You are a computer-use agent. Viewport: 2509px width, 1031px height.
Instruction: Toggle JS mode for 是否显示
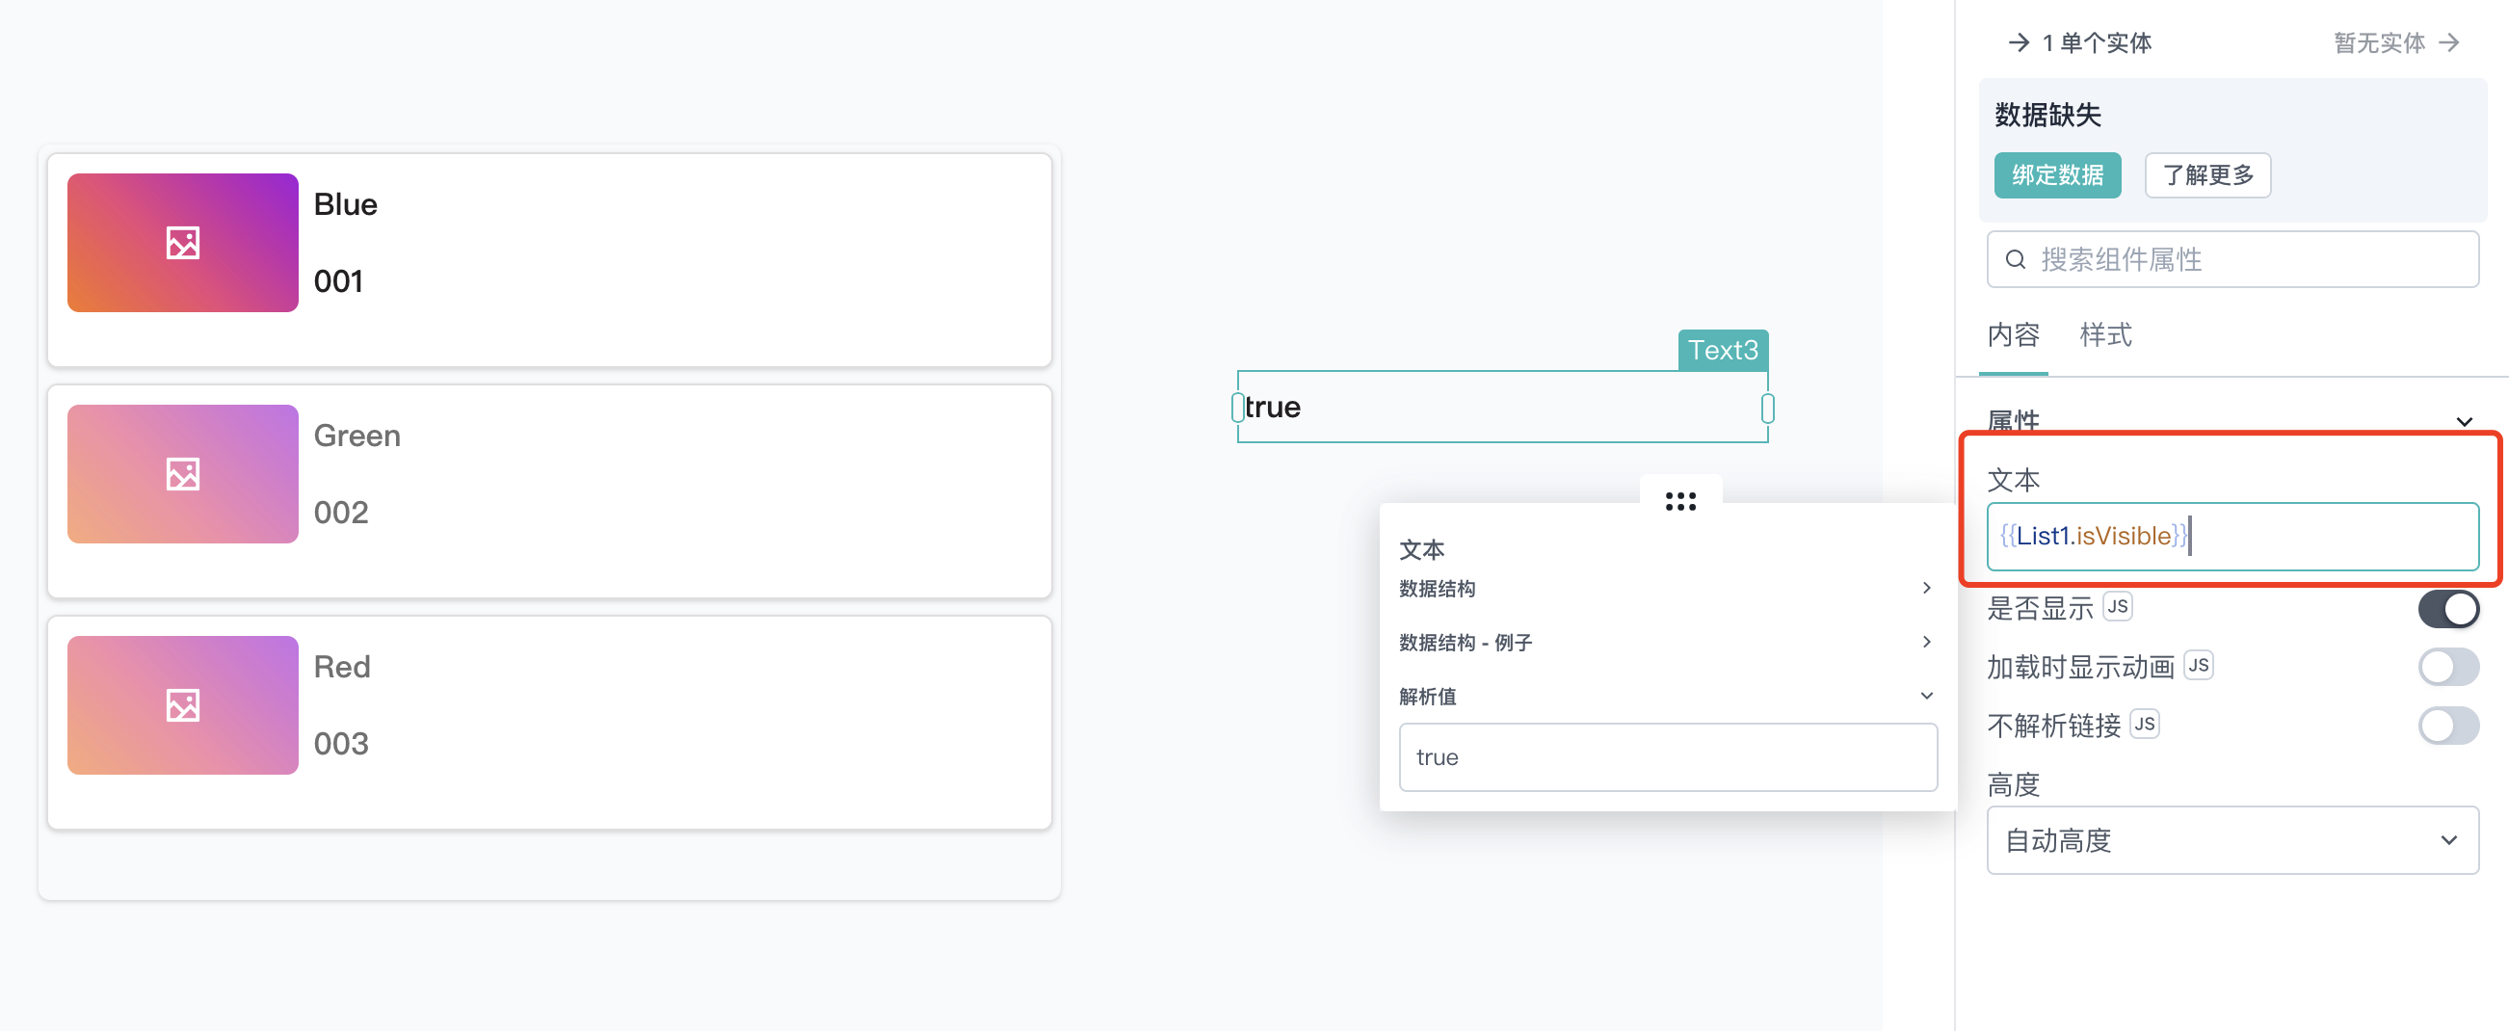[2117, 606]
